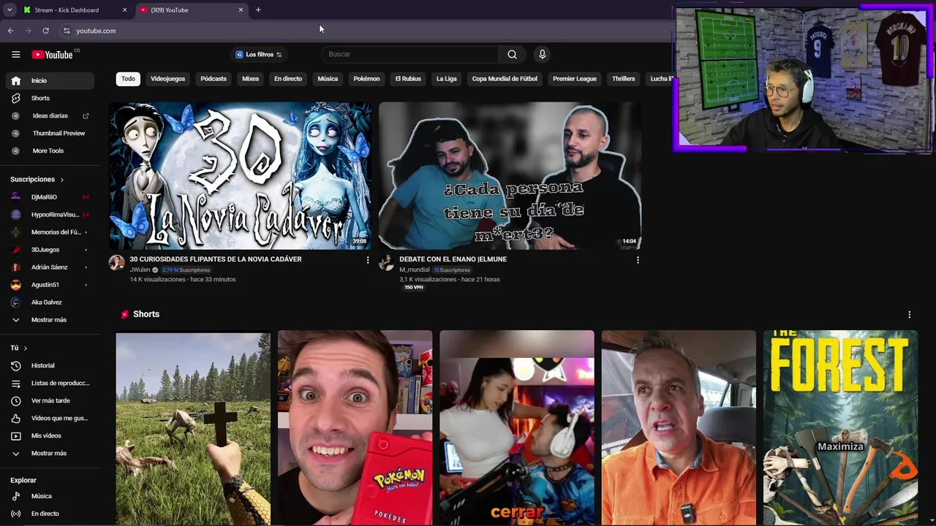The width and height of the screenshot is (936, 526).
Task: Open The Forest Short thumbnail
Action: (x=840, y=428)
